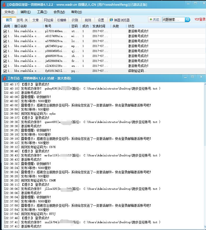
Task: Maximize the 工作日志 work log window
Action: click(192, 77)
